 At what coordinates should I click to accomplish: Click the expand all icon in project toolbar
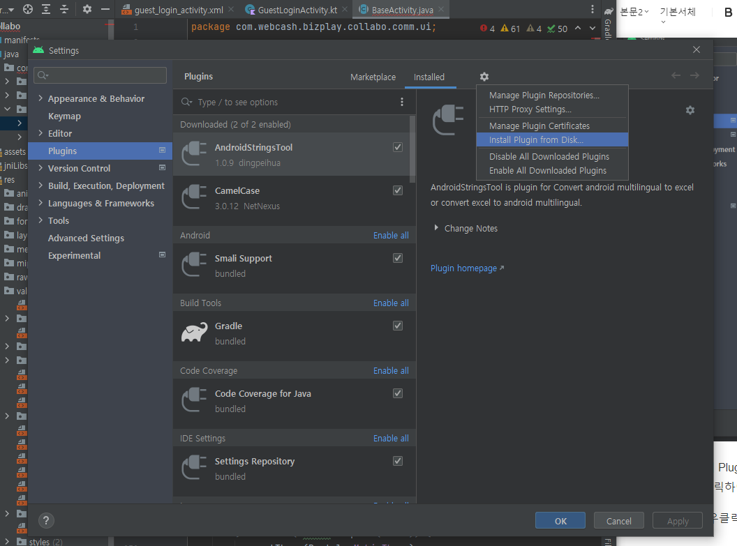click(x=46, y=9)
